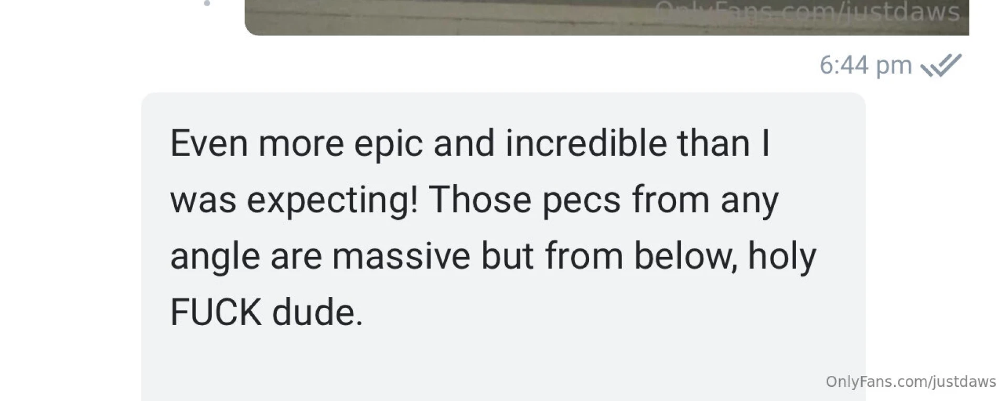
Task: Click the word "Those" in the second line
Action: (479, 200)
